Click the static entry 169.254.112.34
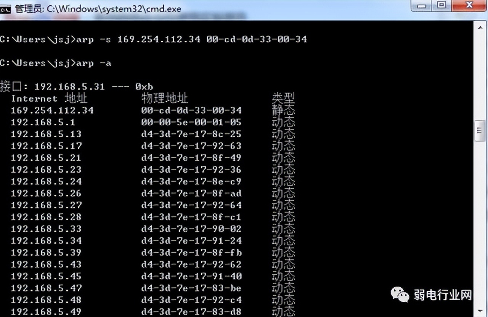Viewport: 488px width, 317px height. point(52,110)
